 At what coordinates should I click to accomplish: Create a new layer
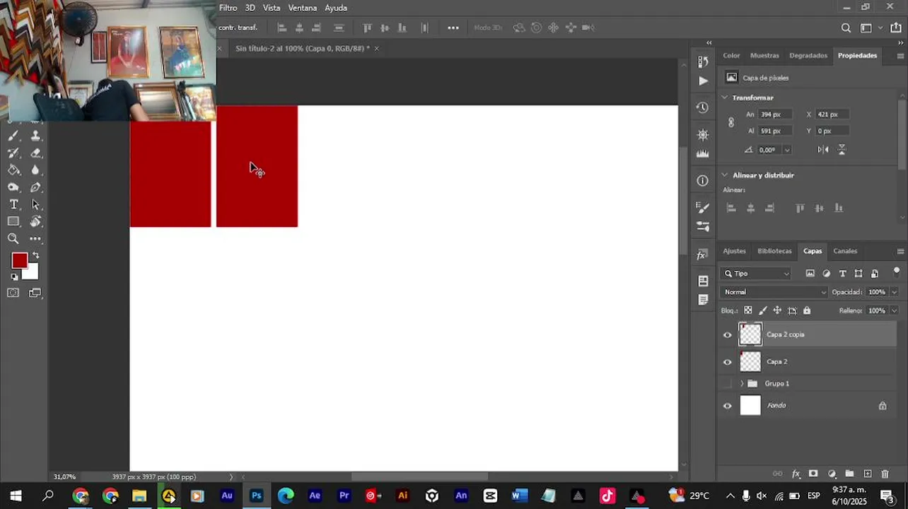[868, 474]
